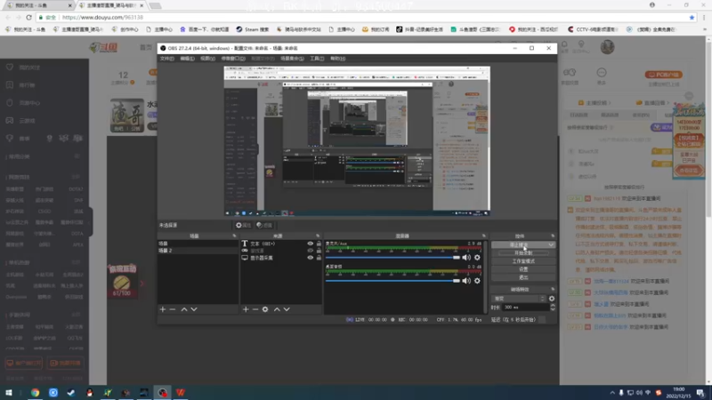Viewport: 712px width, 400px height.
Task: Expand the Douyu sidebar collapse handle
Action: pyautogui.click(x=91, y=221)
